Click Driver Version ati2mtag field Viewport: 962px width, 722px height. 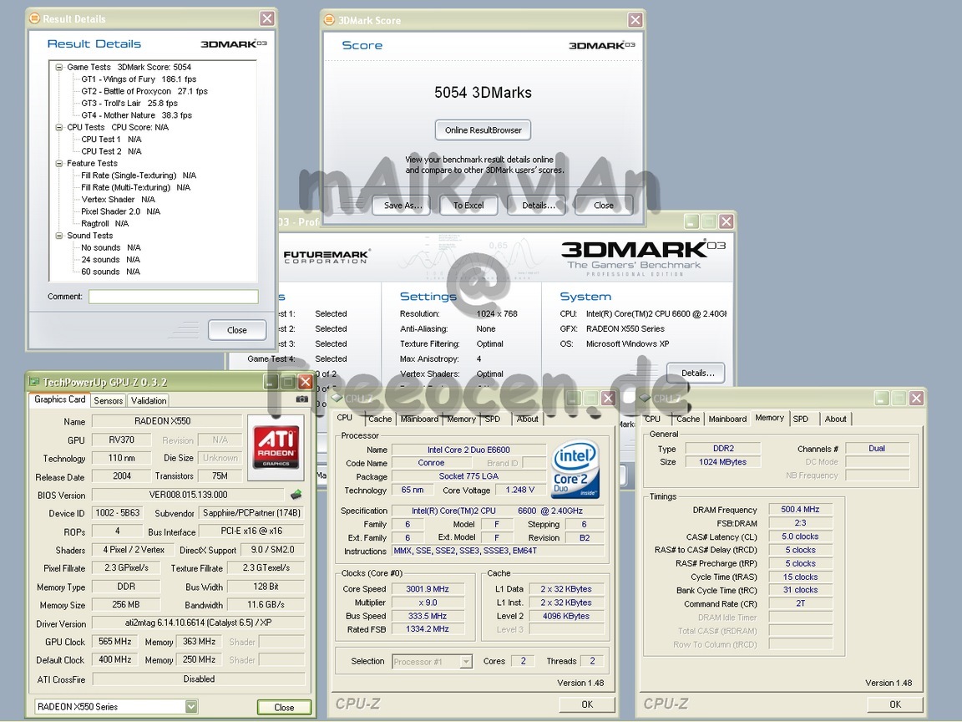(x=198, y=623)
